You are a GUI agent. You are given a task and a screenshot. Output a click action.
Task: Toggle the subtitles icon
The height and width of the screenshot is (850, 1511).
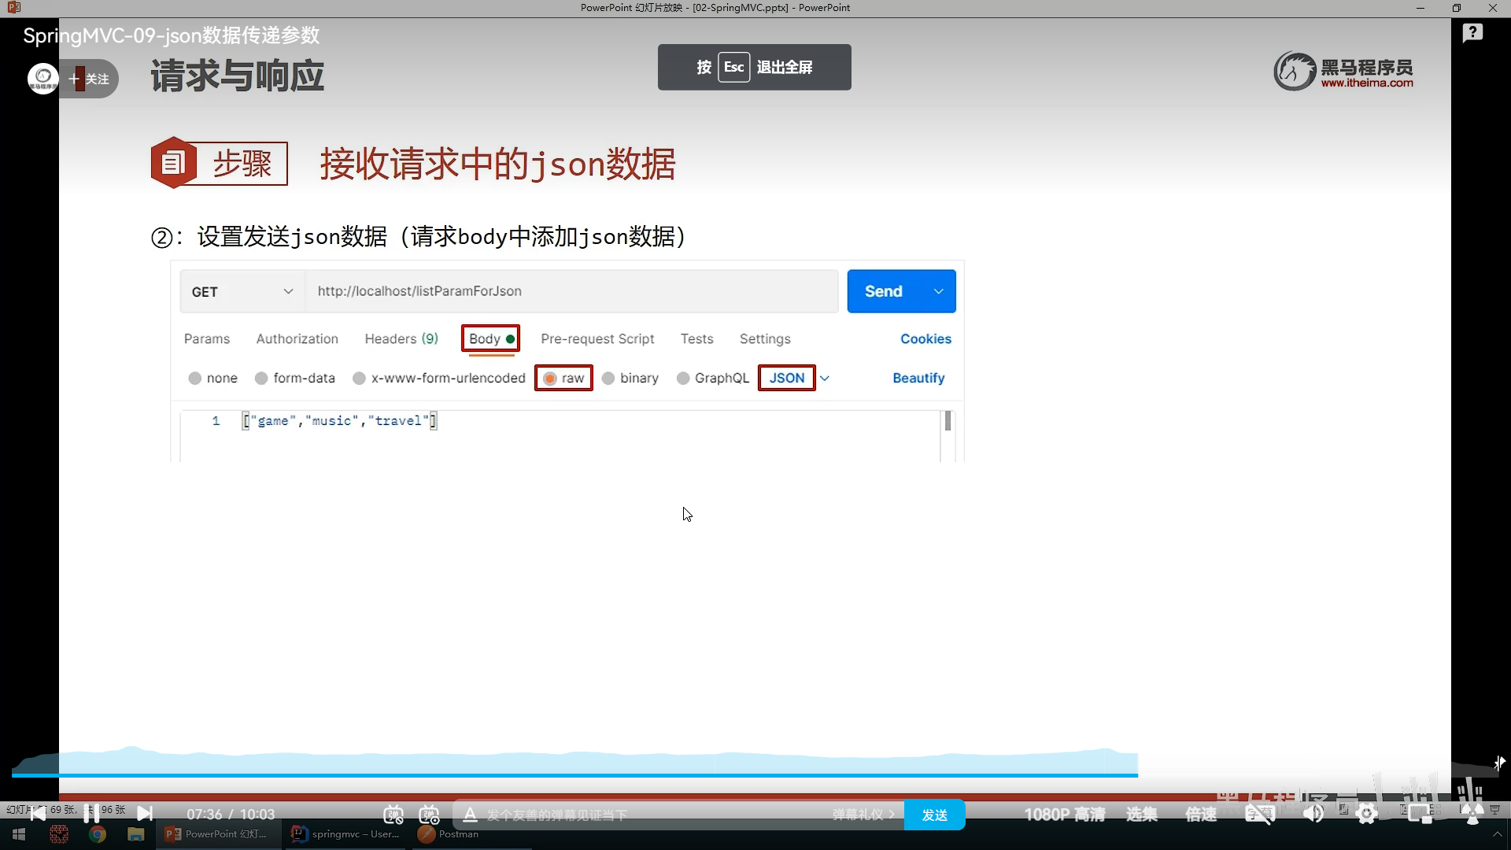click(x=1259, y=814)
